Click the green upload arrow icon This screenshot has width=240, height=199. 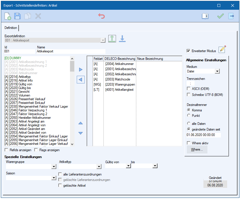pos(112,39)
